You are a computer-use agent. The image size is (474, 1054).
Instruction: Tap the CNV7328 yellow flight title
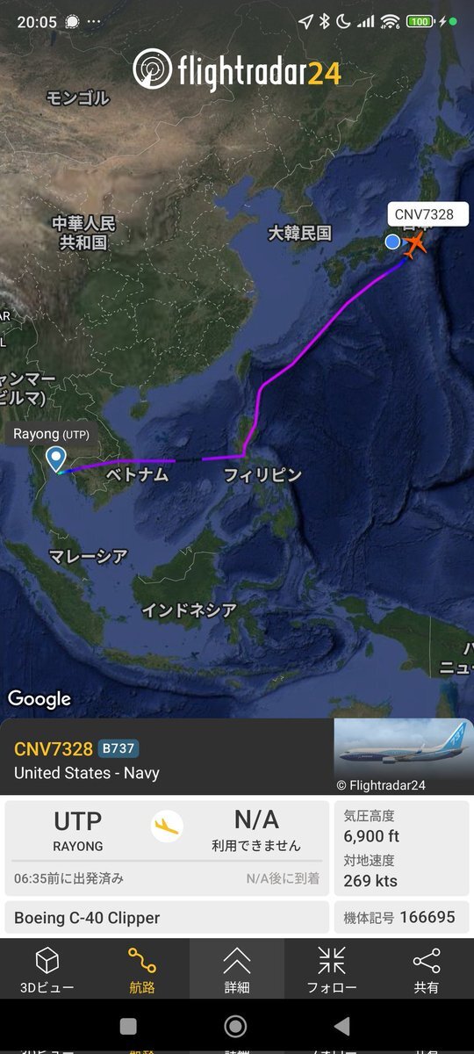coord(54,748)
